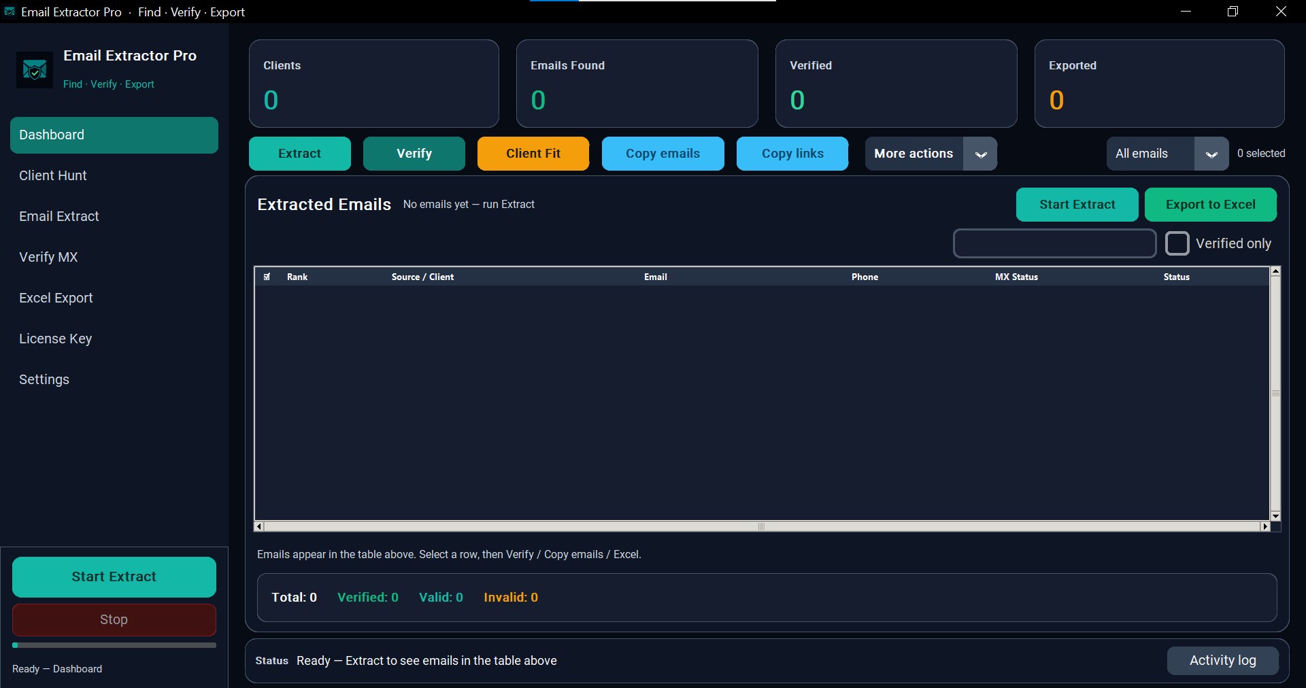This screenshot has height=688, width=1306.
Task: Open the All emails filter dropdown
Action: click(1167, 154)
